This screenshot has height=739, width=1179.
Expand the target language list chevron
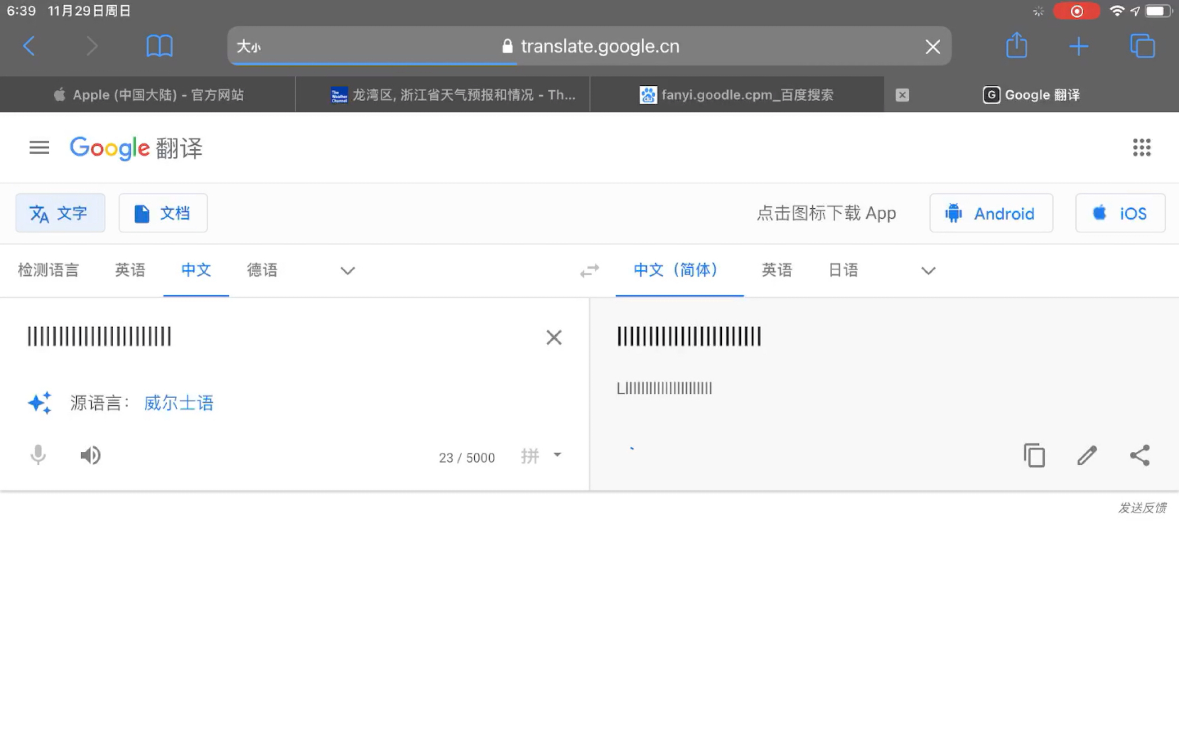[x=928, y=271]
